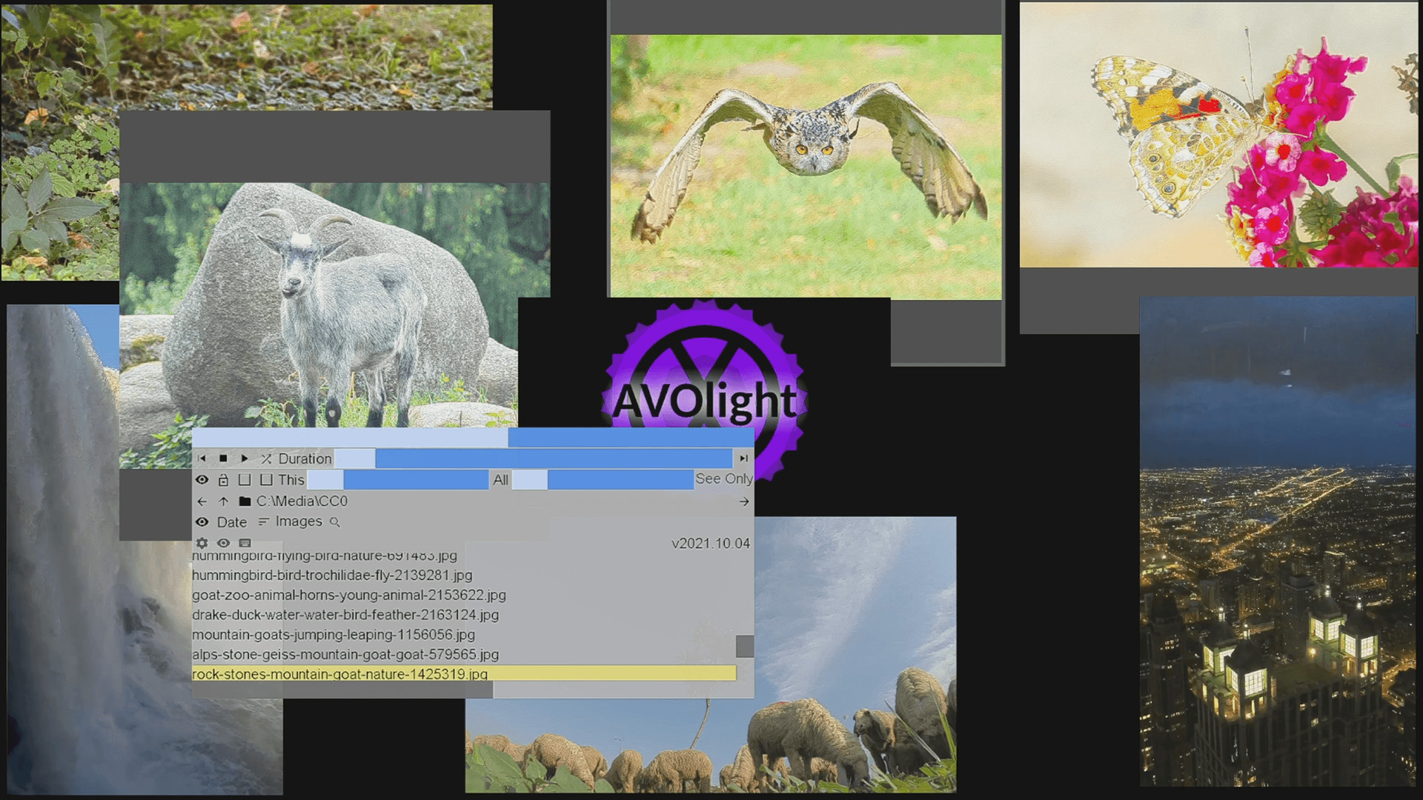Click the folder icon beside C:\Media\CC0
1423x800 pixels.
pyautogui.click(x=245, y=501)
